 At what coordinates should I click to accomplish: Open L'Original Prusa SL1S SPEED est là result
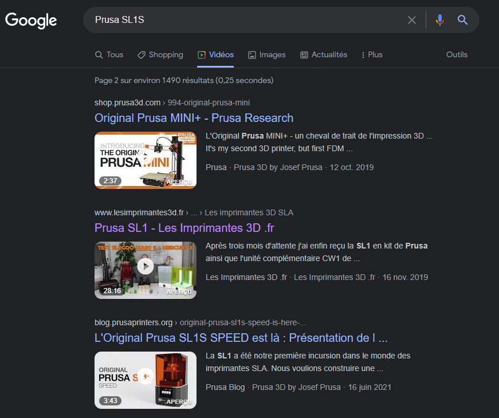(241, 338)
